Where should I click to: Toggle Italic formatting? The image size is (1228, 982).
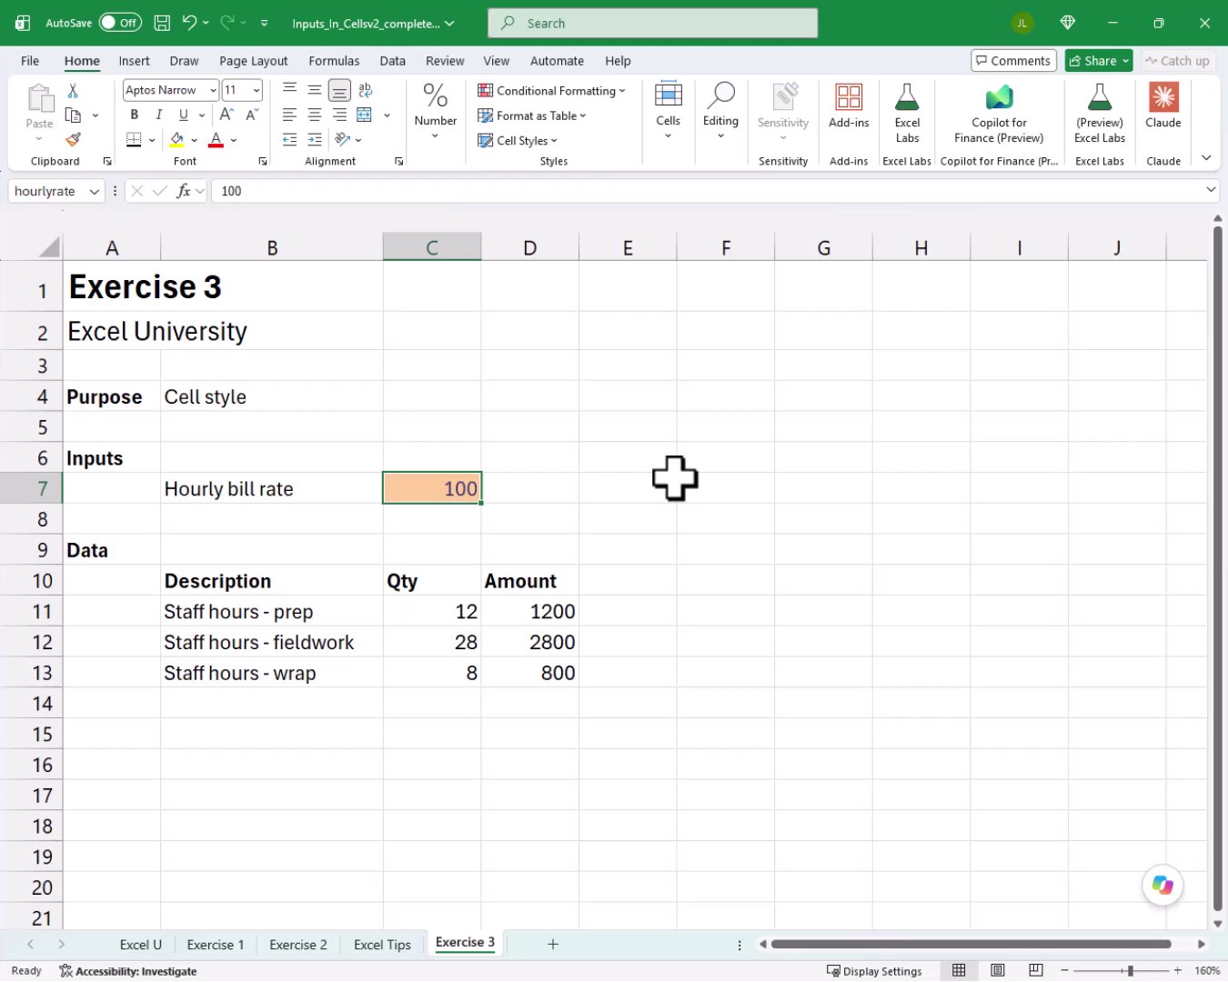[x=158, y=115]
